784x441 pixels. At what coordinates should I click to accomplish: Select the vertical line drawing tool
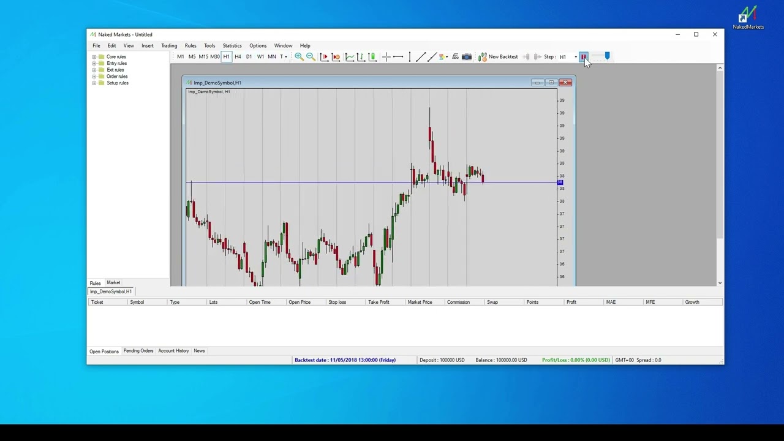[x=410, y=56]
